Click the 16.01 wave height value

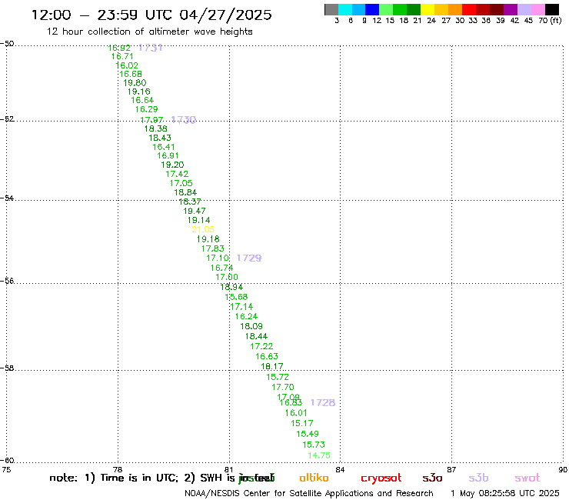(x=296, y=413)
